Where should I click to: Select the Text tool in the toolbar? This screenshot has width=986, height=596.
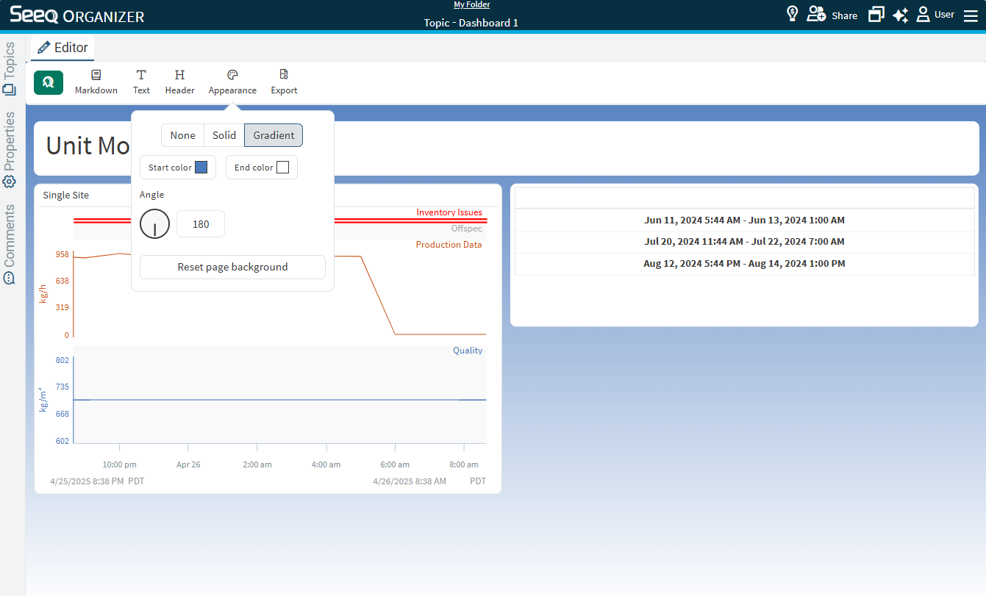coord(141,81)
